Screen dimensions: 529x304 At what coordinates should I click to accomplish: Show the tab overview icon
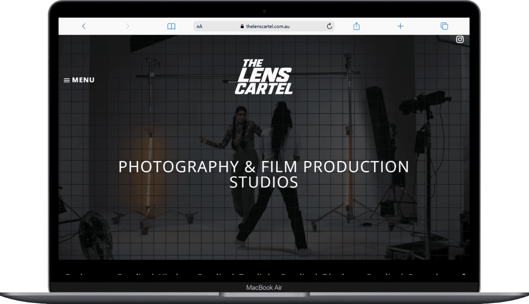coord(444,26)
